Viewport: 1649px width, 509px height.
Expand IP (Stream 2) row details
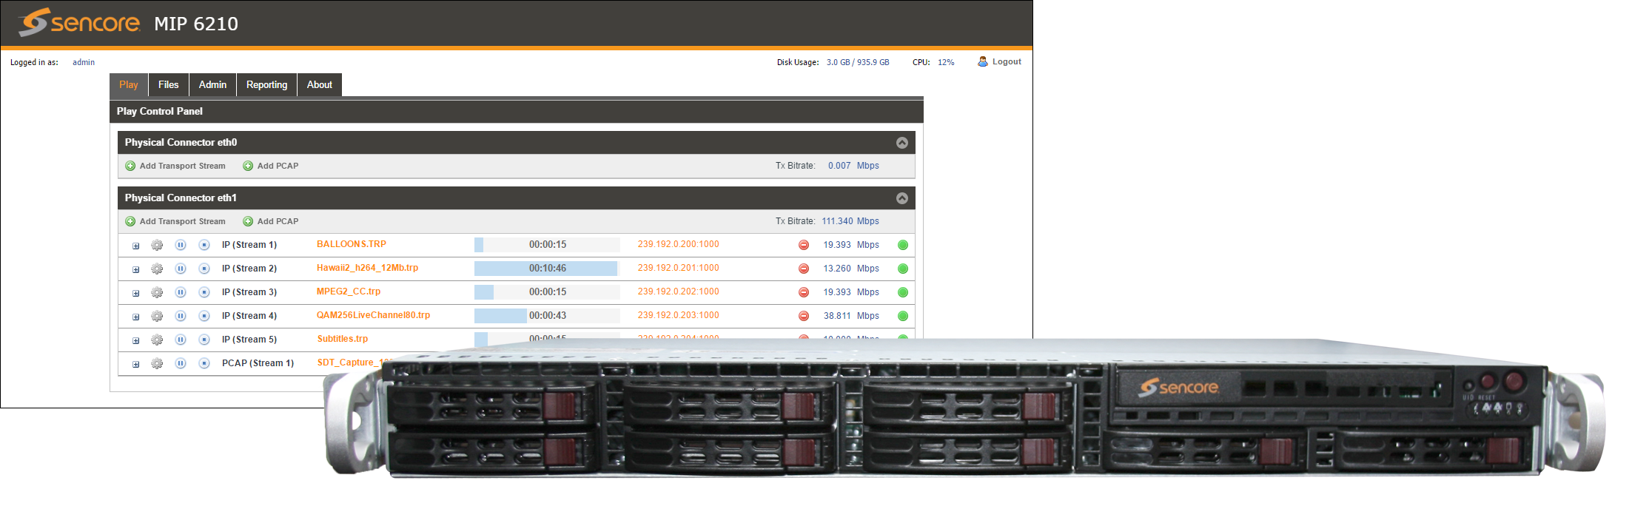click(136, 269)
